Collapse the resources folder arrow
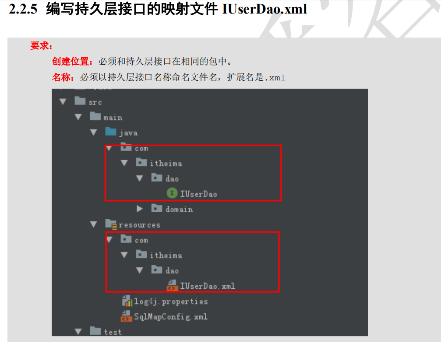 tap(94, 224)
